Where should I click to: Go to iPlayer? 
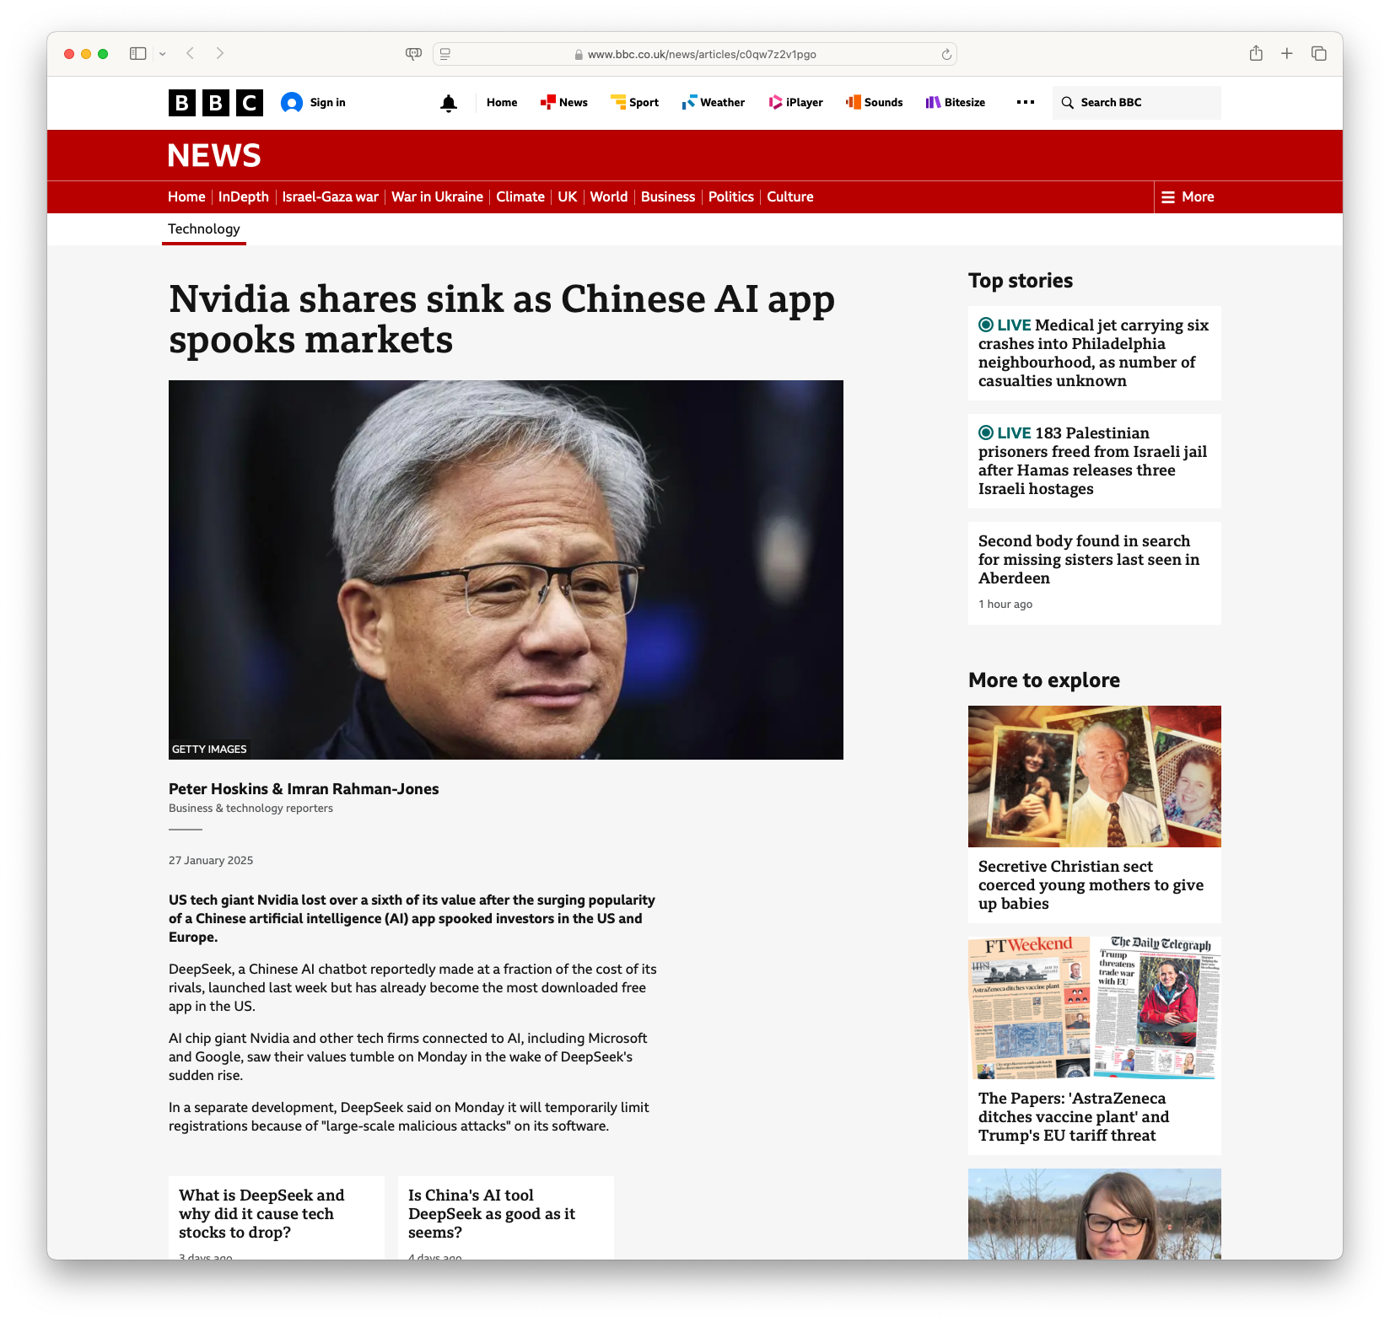coord(795,103)
